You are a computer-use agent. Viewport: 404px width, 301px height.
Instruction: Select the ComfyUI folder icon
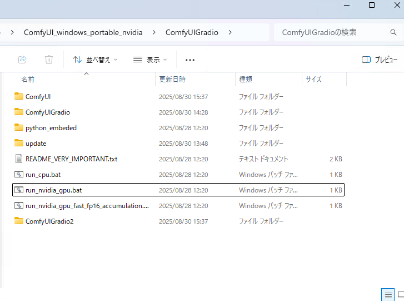pos(18,96)
